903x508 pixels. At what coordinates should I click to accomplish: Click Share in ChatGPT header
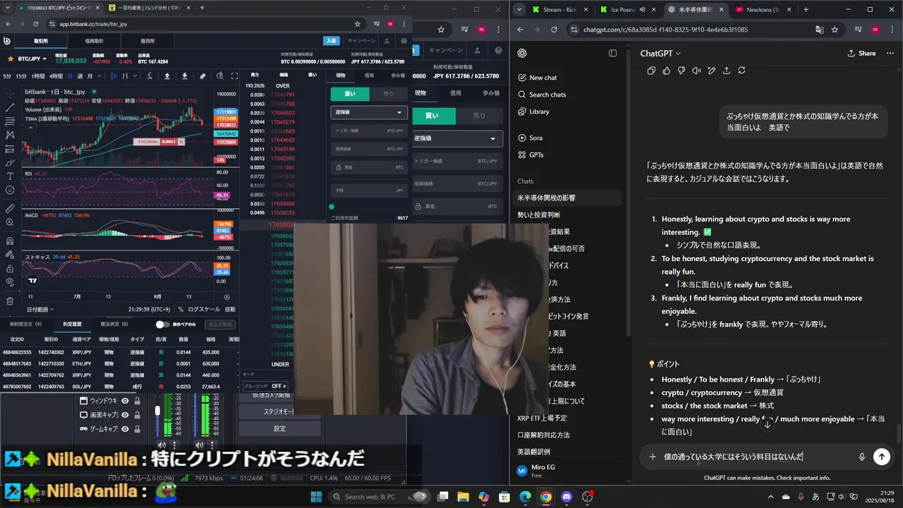pyautogui.click(x=861, y=53)
